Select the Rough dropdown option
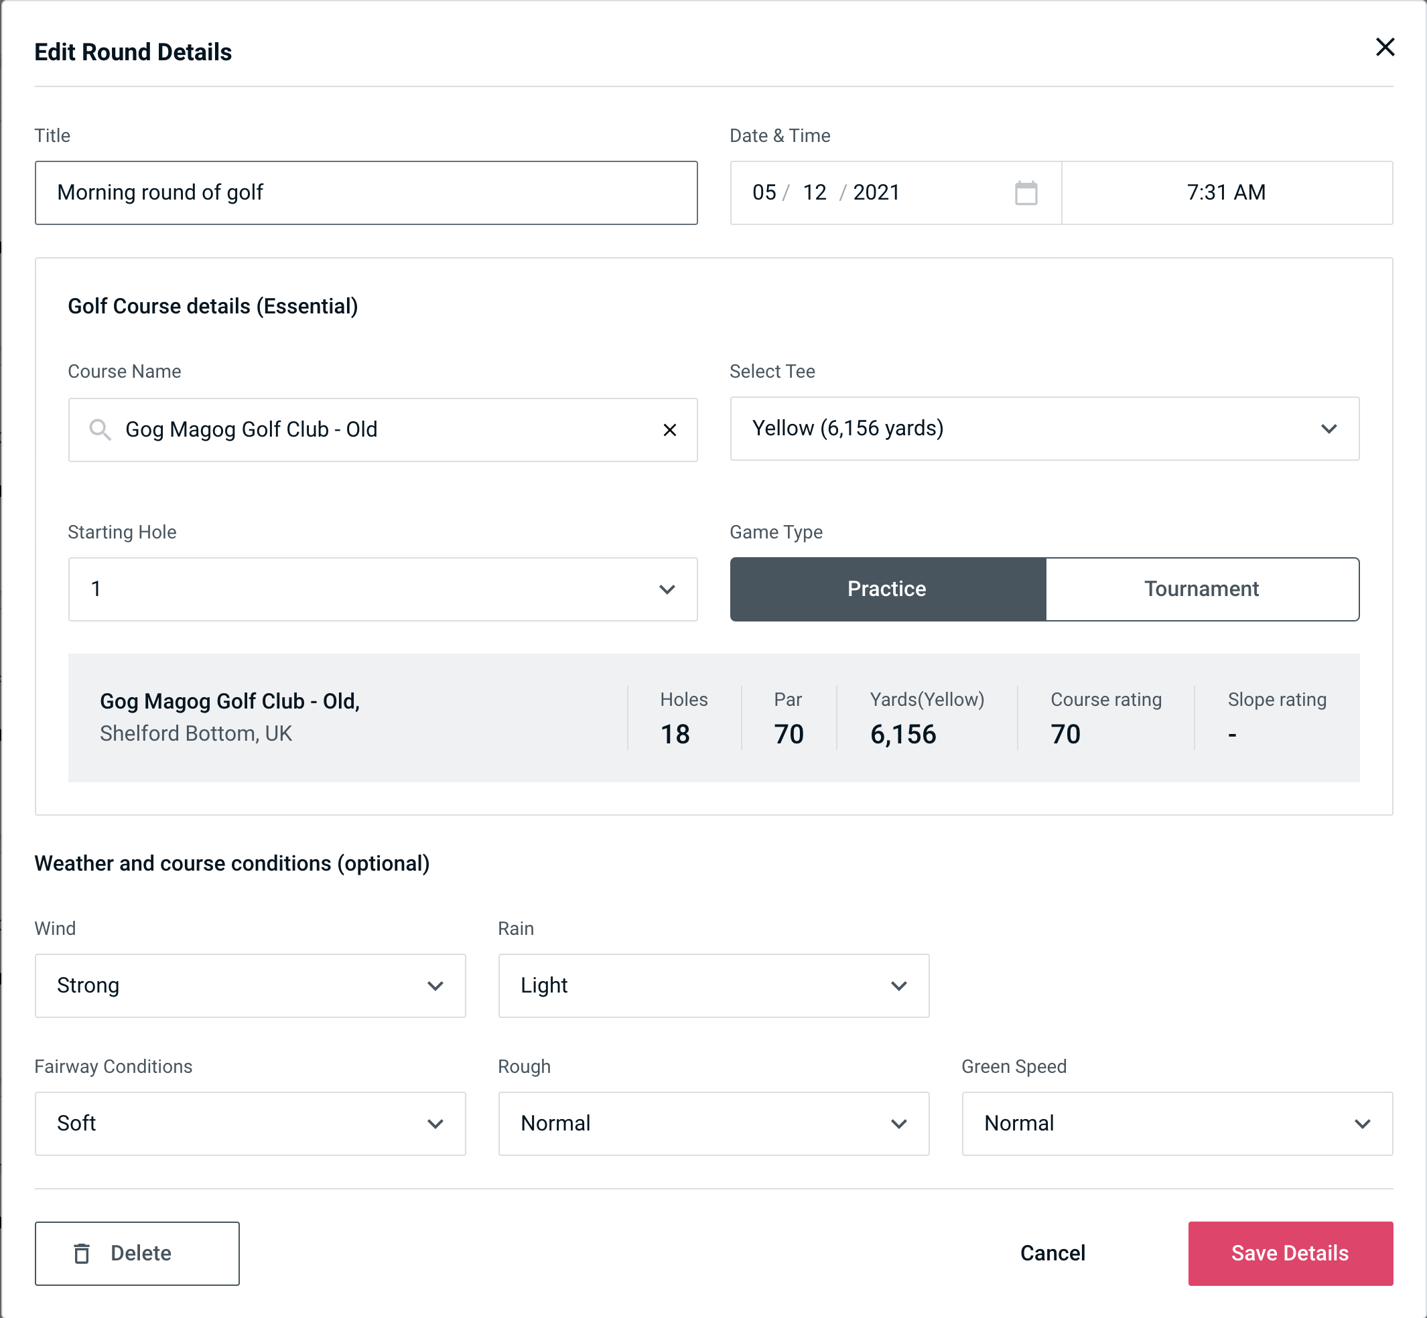1427x1318 pixels. (x=712, y=1123)
